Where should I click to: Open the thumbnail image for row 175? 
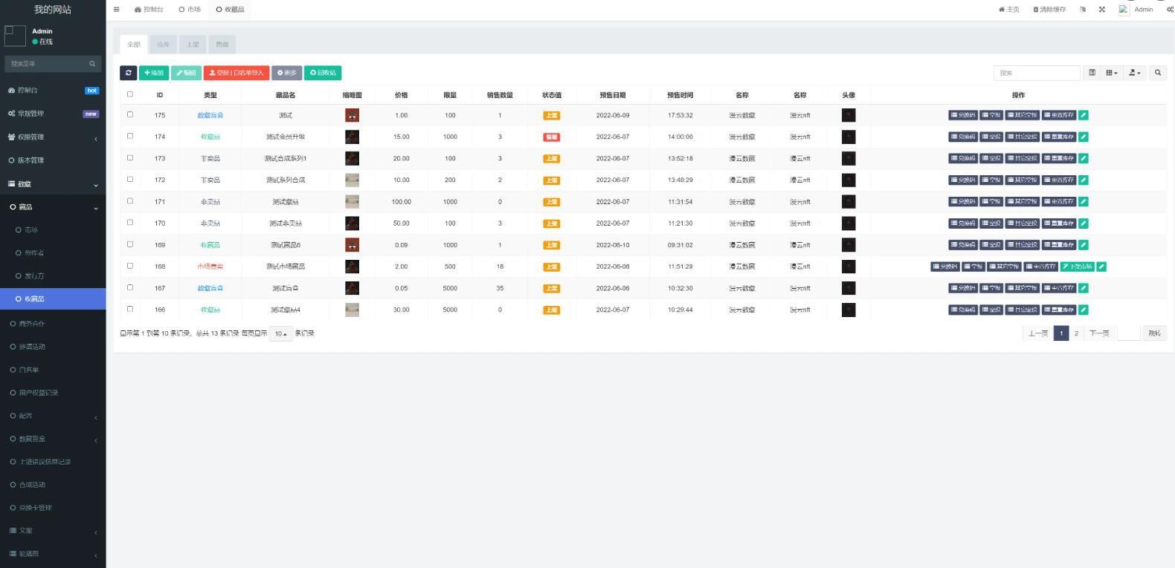coord(352,115)
